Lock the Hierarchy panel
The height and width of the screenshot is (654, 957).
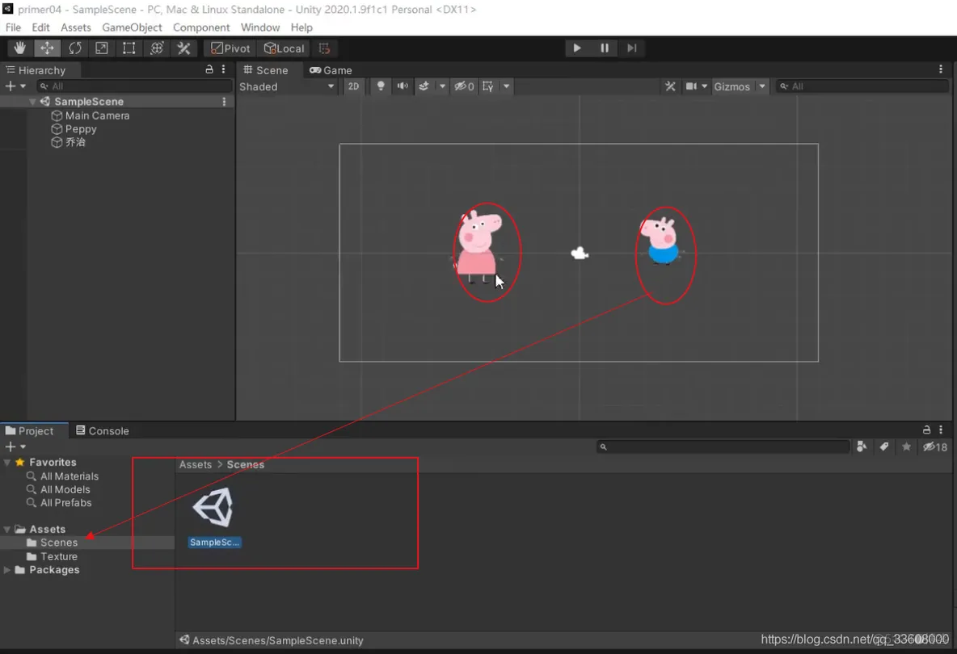point(209,69)
